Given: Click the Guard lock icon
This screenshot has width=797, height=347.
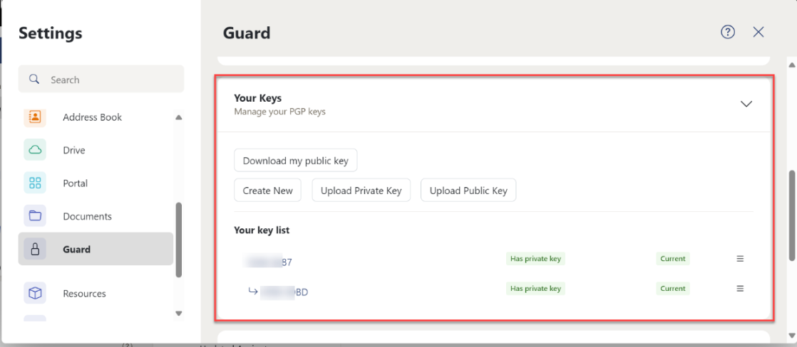Looking at the screenshot, I should coord(35,249).
